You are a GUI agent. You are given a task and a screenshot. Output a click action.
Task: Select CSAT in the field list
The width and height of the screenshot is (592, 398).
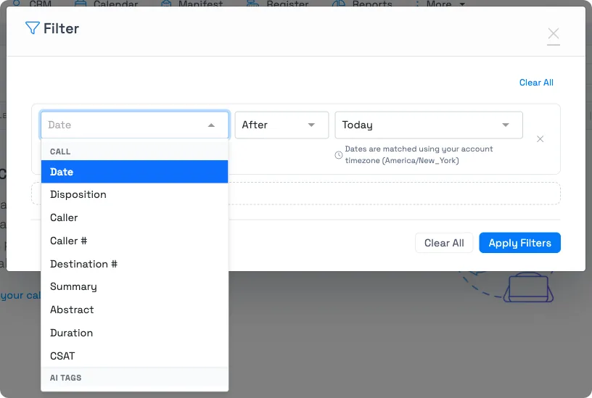134,356
